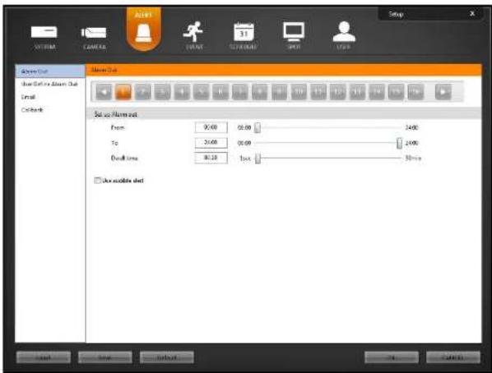Select the ALERT bell icon tab
The image size is (492, 373).
click(144, 30)
